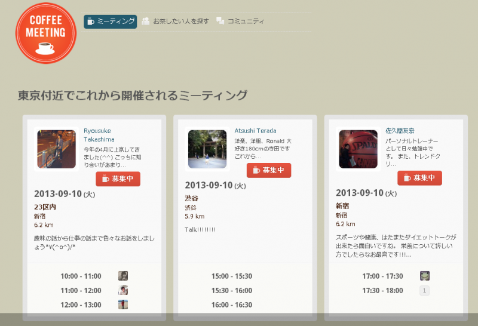Open 佐久間友宏's basketball profile photo
Image resolution: width=478 pixels, height=326 pixels.
pyautogui.click(x=358, y=149)
